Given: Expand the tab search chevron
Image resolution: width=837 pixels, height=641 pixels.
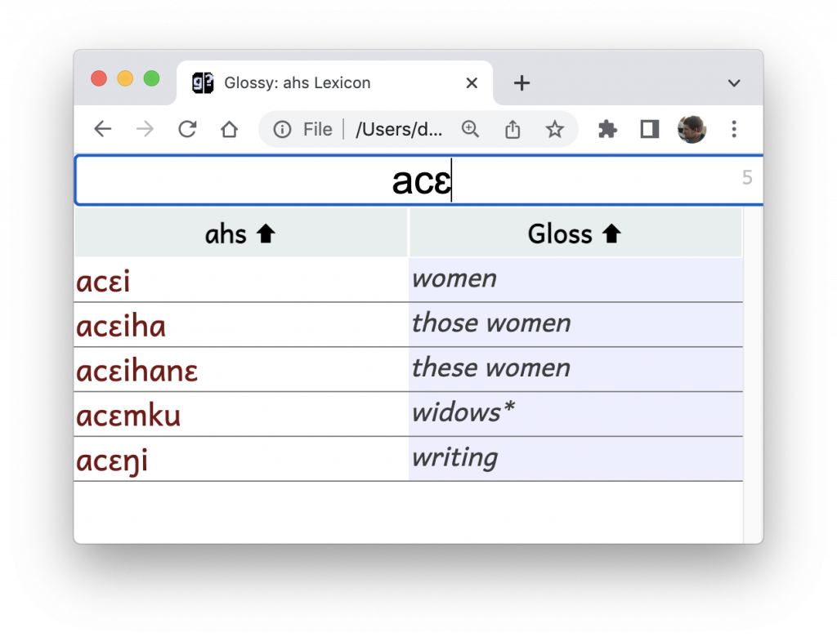Looking at the screenshot, I should point(734,83).
